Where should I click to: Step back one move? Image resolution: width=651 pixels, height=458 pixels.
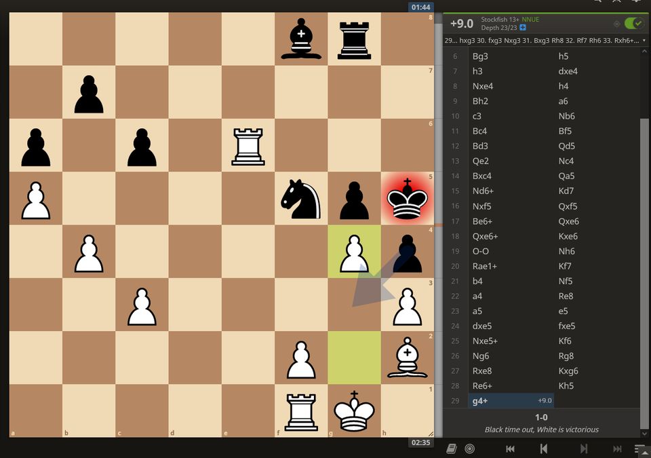543,449
